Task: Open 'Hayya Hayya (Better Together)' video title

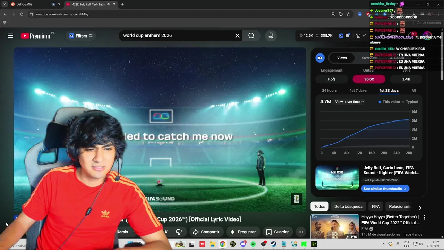Action: (x=390, y=220)
